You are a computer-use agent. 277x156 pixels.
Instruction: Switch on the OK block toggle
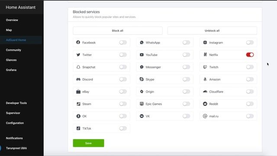tap(123, 116)
